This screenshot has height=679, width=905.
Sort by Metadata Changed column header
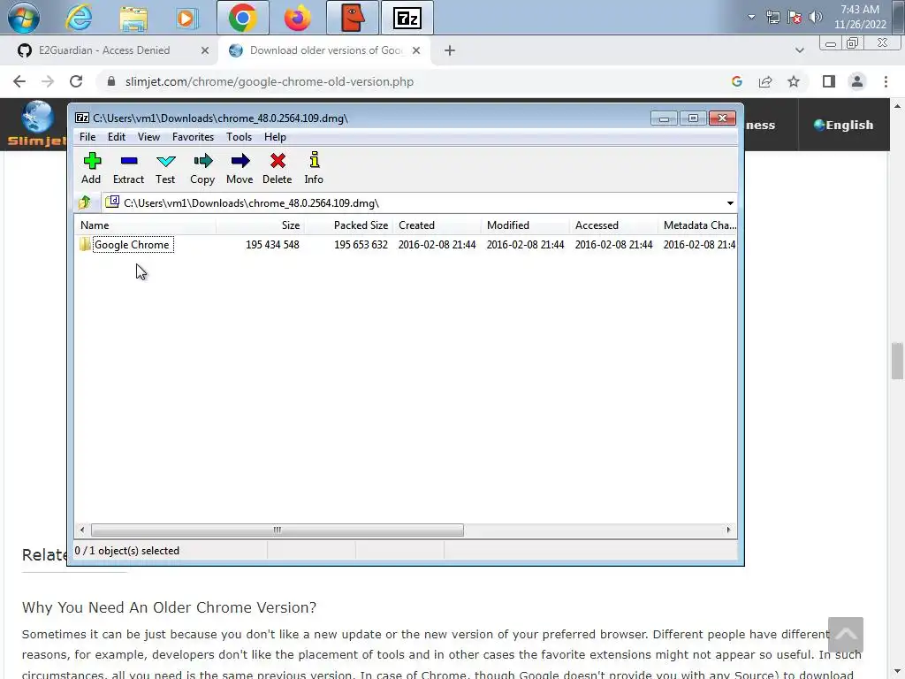pos(698,225)
